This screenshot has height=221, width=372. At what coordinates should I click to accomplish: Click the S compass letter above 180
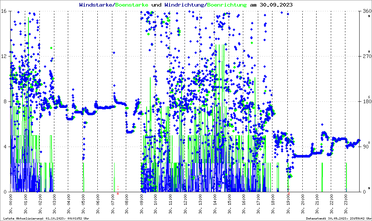pos(369,97)
